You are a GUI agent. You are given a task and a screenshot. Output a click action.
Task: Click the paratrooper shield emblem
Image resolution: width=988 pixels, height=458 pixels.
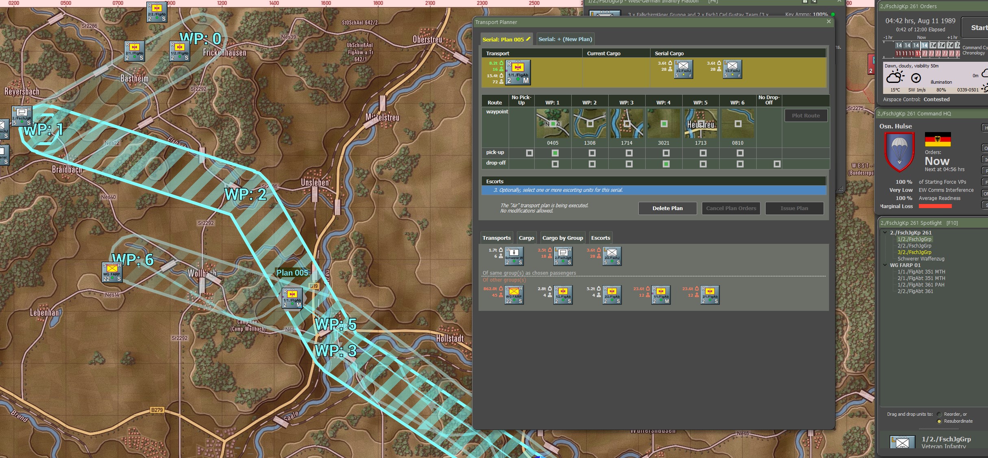point(899,152)
